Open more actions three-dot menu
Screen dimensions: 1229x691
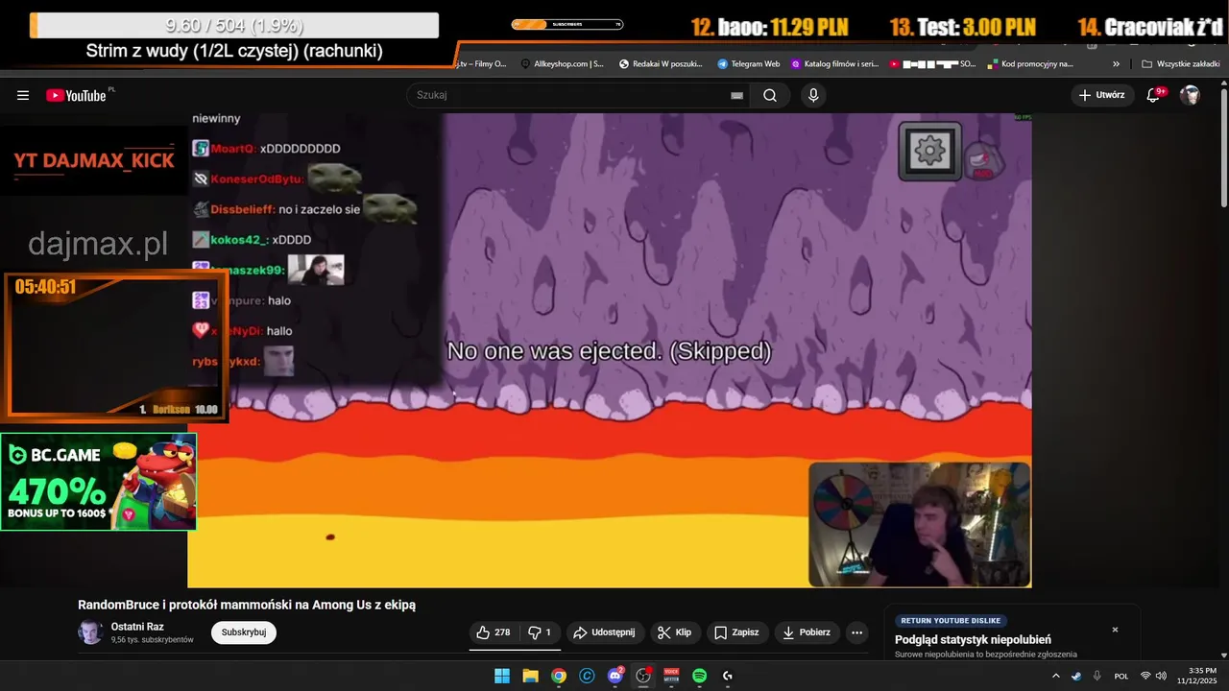[857, 632]
